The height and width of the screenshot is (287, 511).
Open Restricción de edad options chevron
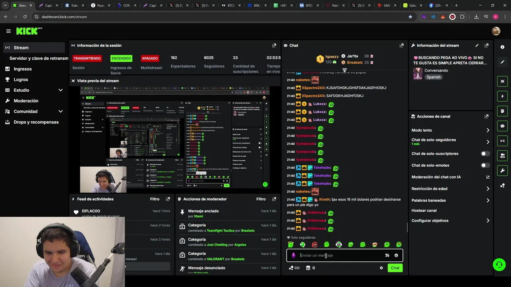pyautogui.click(x=487, y=189)
